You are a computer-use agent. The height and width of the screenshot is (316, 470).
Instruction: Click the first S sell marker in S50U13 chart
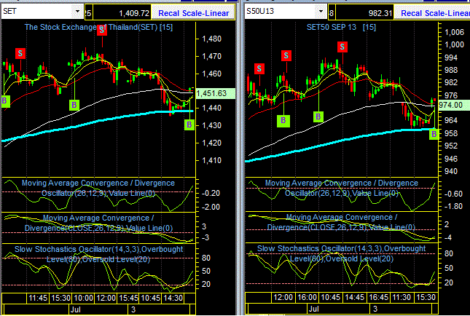[259, 68]
